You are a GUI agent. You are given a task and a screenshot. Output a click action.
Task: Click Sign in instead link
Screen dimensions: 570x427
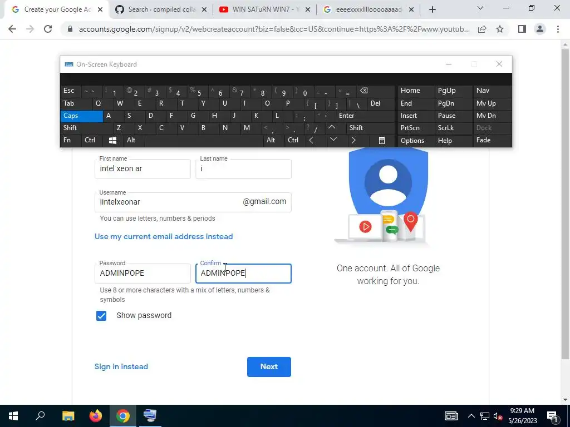[x=121, y=367]
